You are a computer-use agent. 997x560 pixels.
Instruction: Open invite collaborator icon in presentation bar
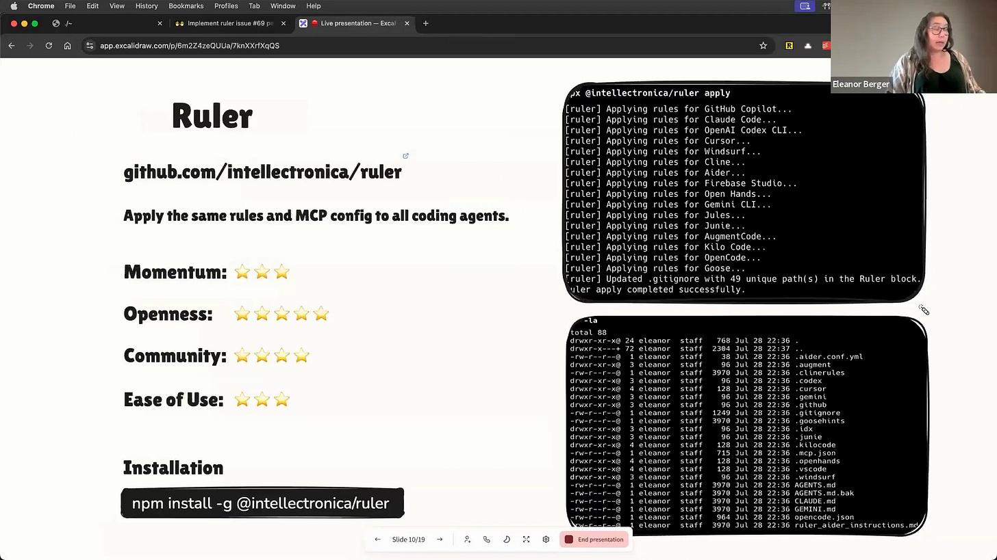tap(467, 539)
